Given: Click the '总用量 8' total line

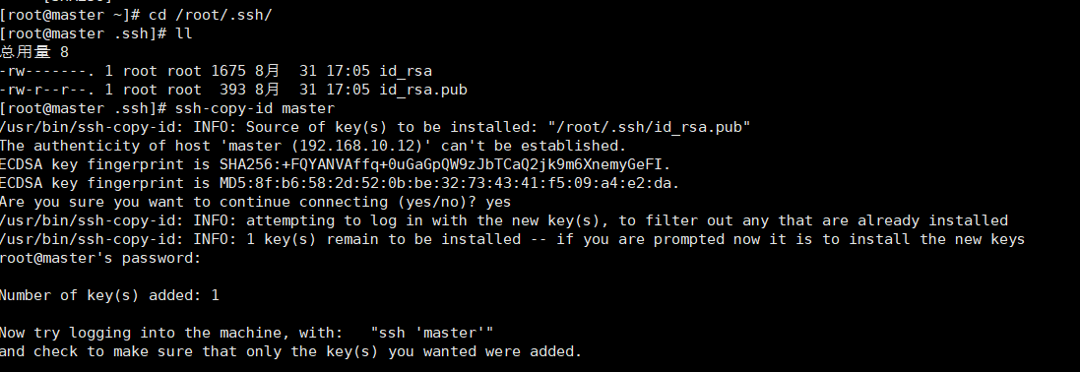Looking at the screenshot, I should click(34, 51).
